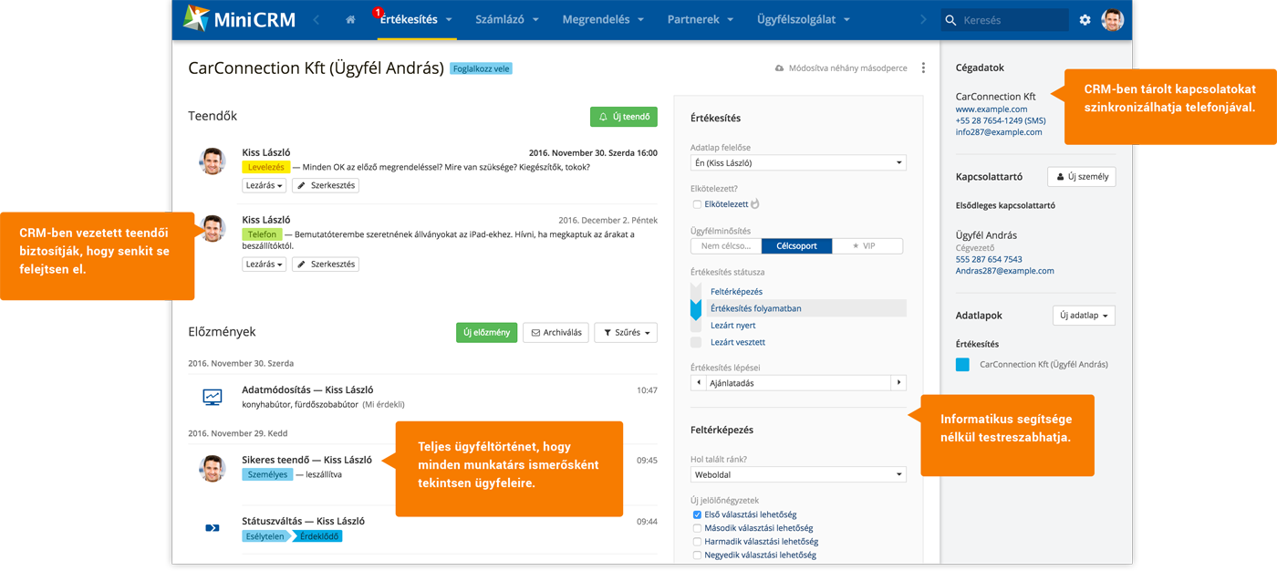This screenshot has height=571, width=1277.
Task: Click the Státuszváltás arrow icon
Action: pos(213,527)
